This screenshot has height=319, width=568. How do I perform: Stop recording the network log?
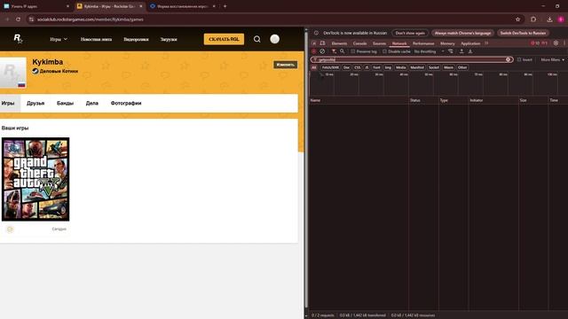click(314, 51)
